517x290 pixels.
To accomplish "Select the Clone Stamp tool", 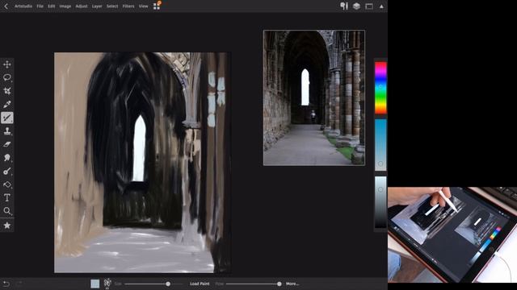I will (x=7, y=131).
